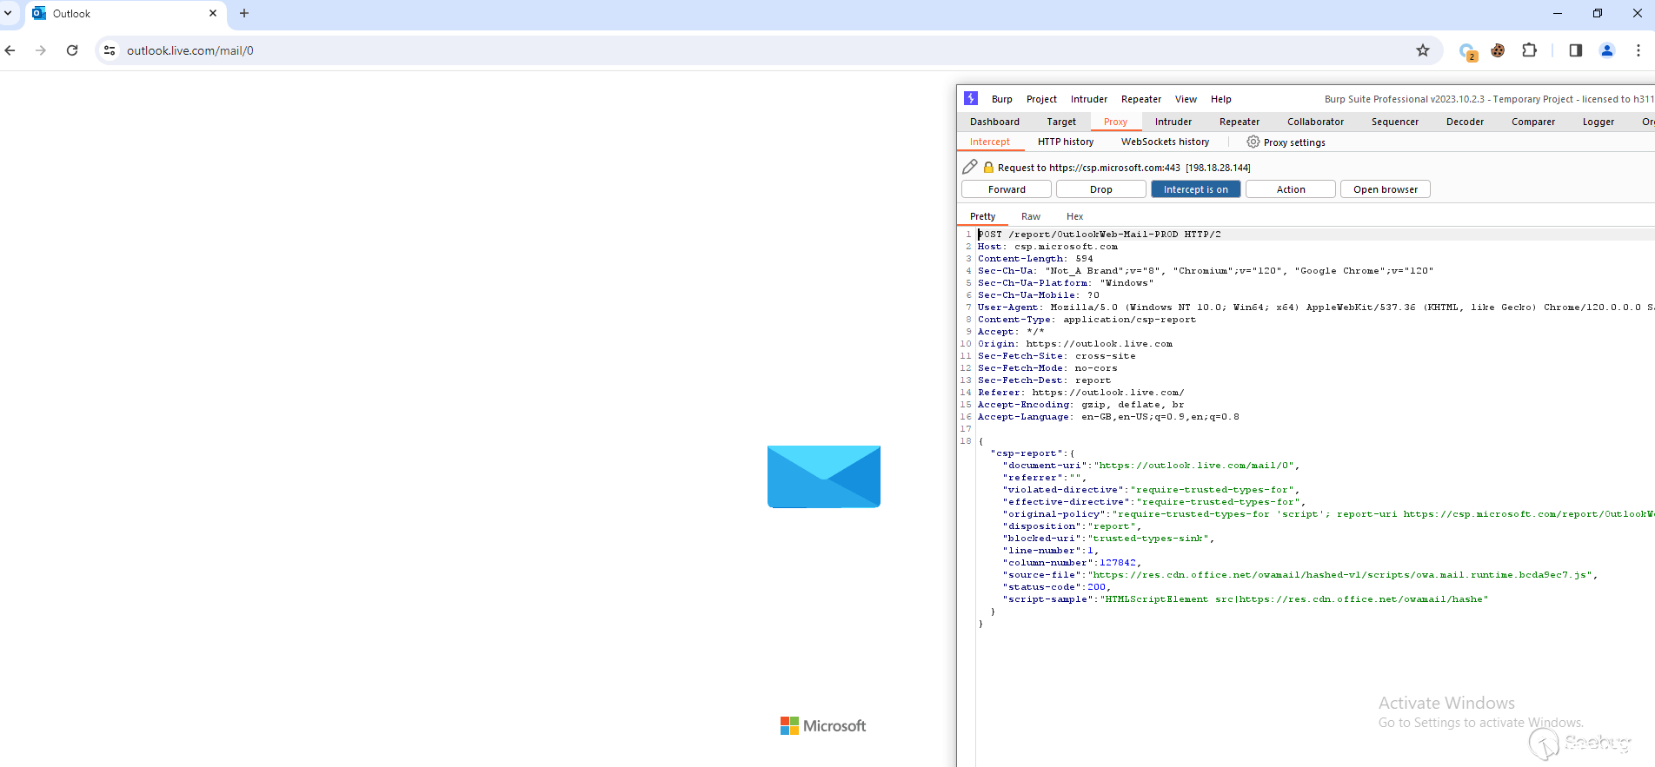Open the Action menu button
1655x767 pixels.
point(1291,189)
